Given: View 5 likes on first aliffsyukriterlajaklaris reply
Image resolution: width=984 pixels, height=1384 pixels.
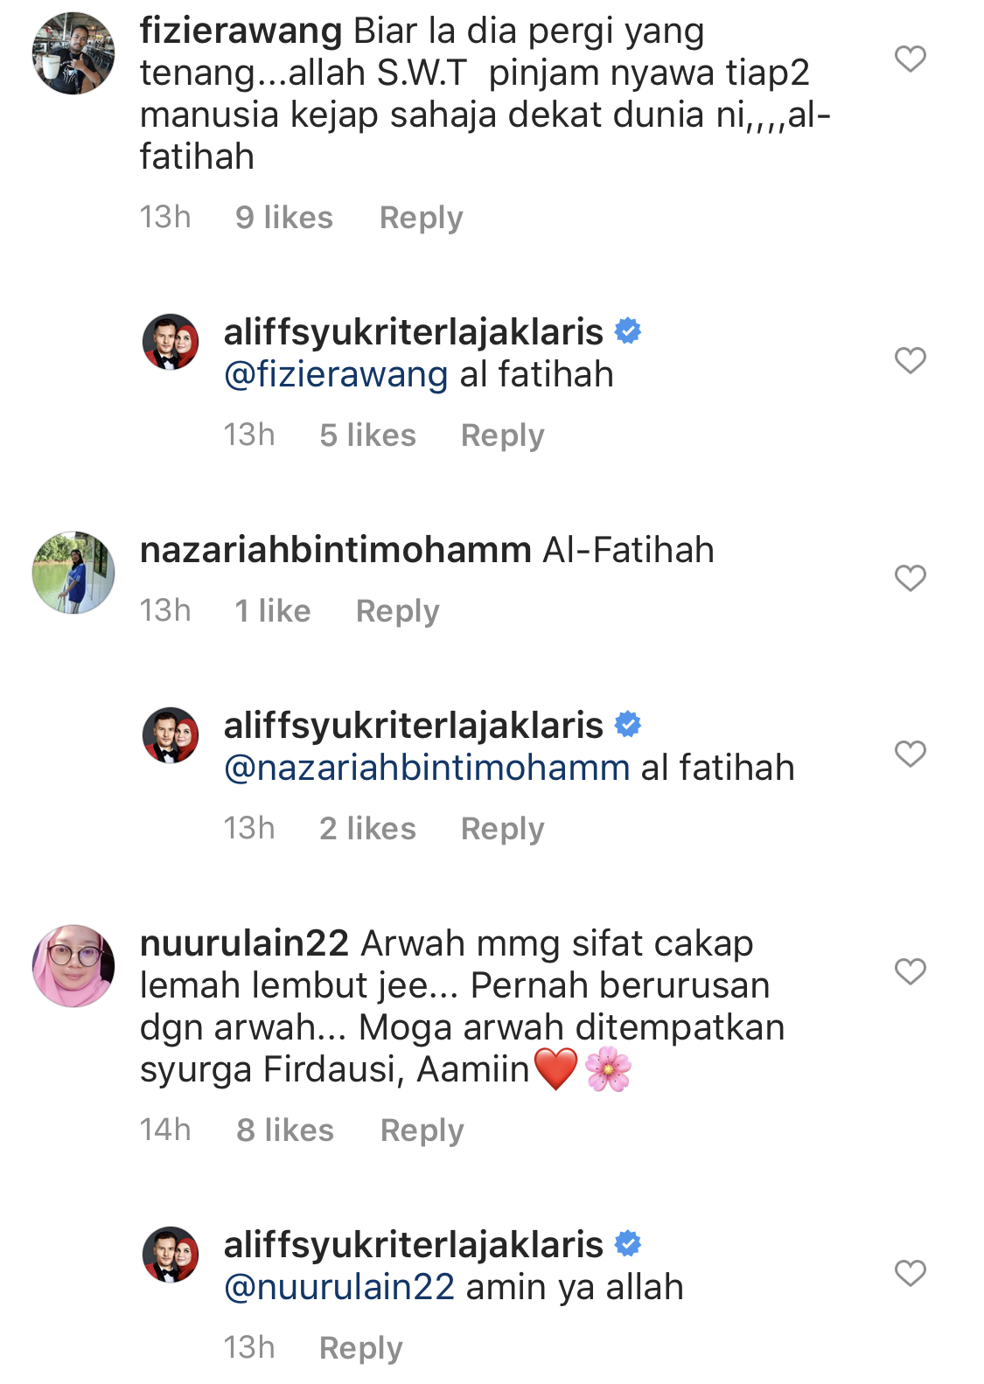Looking at the screenshot, I should pos(367,435).
